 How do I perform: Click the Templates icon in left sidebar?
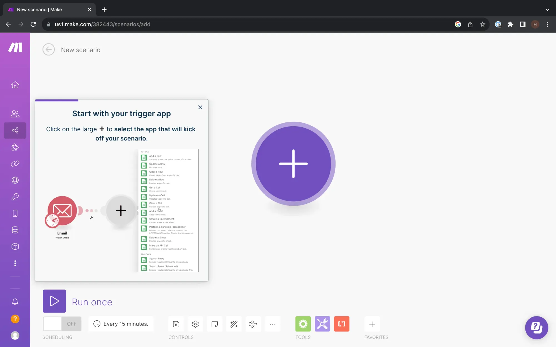[15, 147]
